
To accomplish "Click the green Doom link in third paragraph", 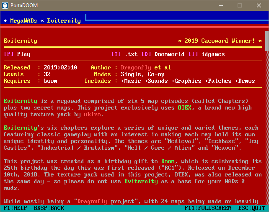I will (x=168, y=161).
